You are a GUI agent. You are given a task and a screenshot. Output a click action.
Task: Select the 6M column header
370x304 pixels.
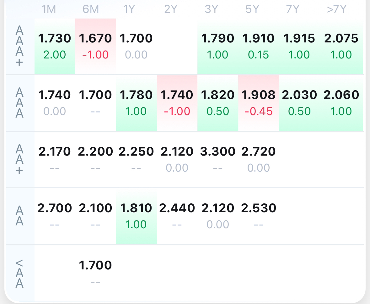pyautogui.click(x=91, y=9)
